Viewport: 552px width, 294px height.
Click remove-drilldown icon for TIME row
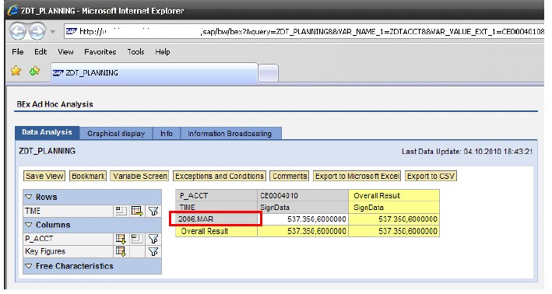click(121, 211)
